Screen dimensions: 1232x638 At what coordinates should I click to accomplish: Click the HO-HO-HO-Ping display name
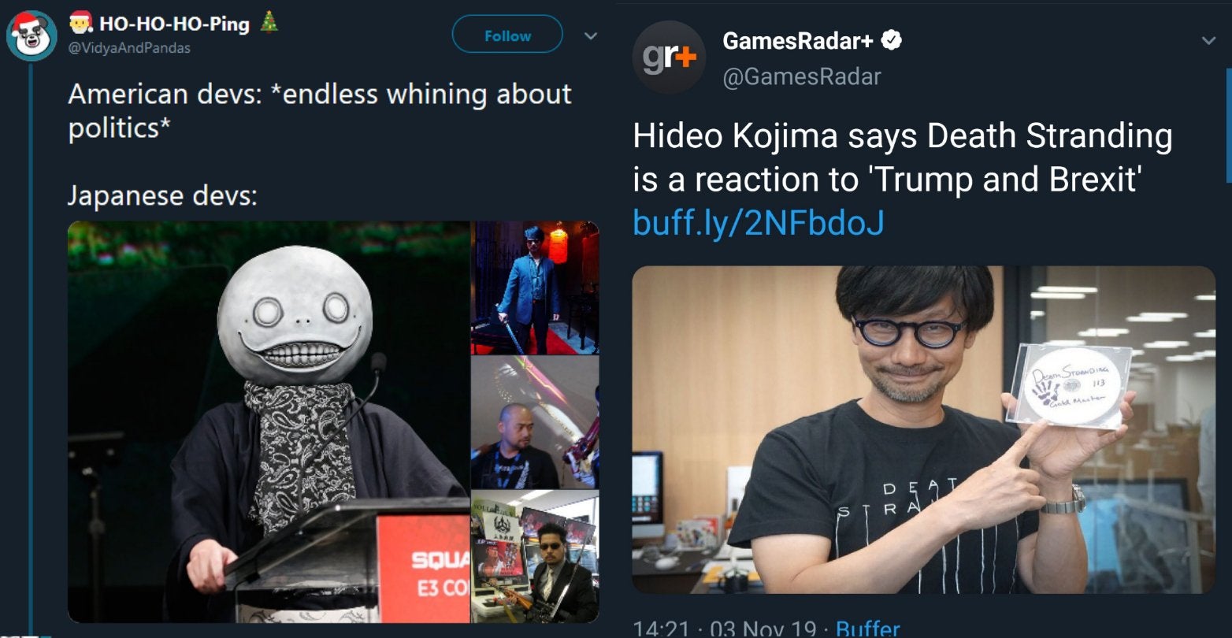(x=173, y=24)
